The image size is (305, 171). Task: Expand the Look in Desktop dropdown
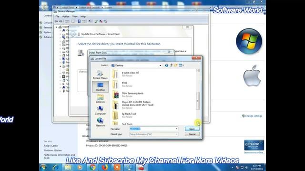click(160, 66)
